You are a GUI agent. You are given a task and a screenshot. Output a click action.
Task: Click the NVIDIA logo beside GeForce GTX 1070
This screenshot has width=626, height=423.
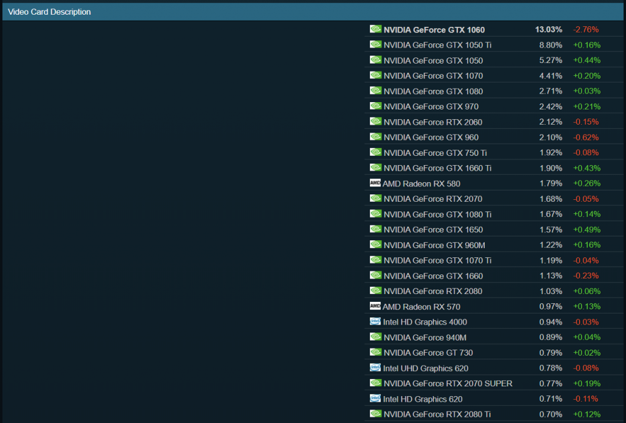(375, 75)
